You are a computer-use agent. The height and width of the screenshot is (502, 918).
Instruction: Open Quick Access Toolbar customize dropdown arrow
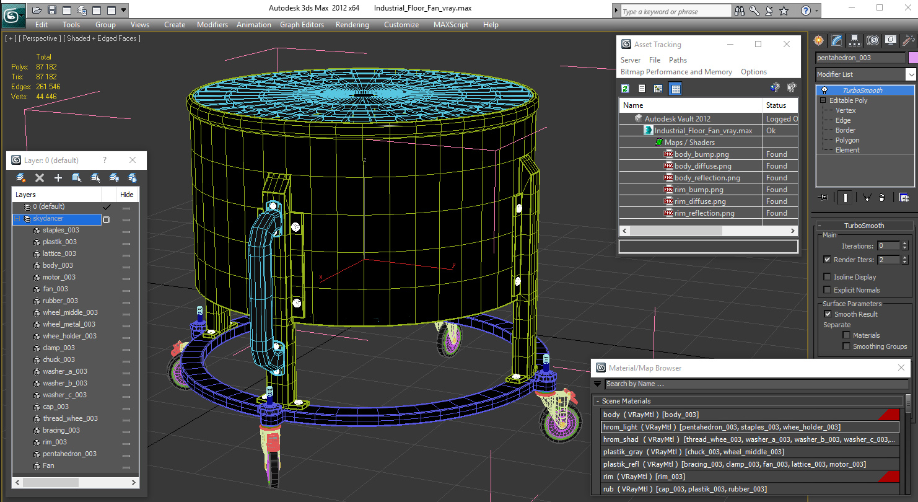coord(124,10)
